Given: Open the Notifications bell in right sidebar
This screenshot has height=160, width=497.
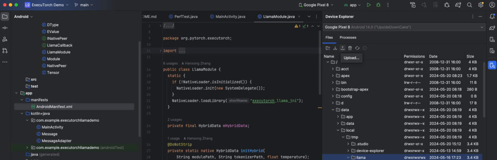Looking at the screenshot, I should point(492,17).
